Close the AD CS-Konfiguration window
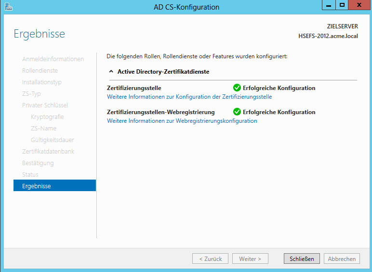The image size is (372, 272). [x=359, y=5]
